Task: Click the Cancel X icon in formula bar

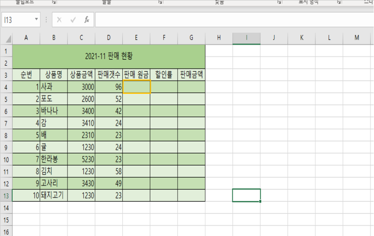Action: coord(59,20)
